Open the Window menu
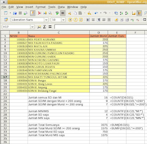 click(x=72, y=7)
